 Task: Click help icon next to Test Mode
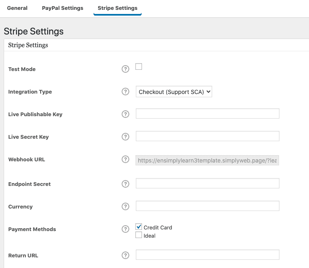click(126, 69)
